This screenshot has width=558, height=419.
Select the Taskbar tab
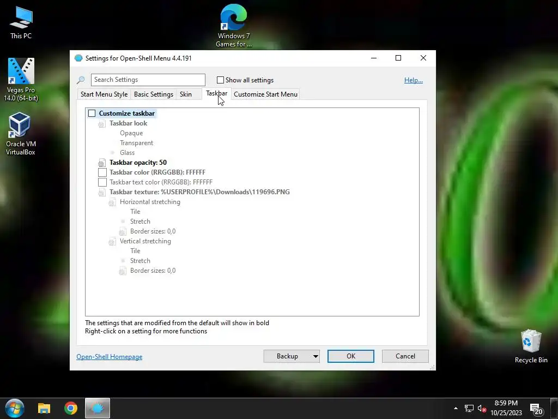(216, 93)
